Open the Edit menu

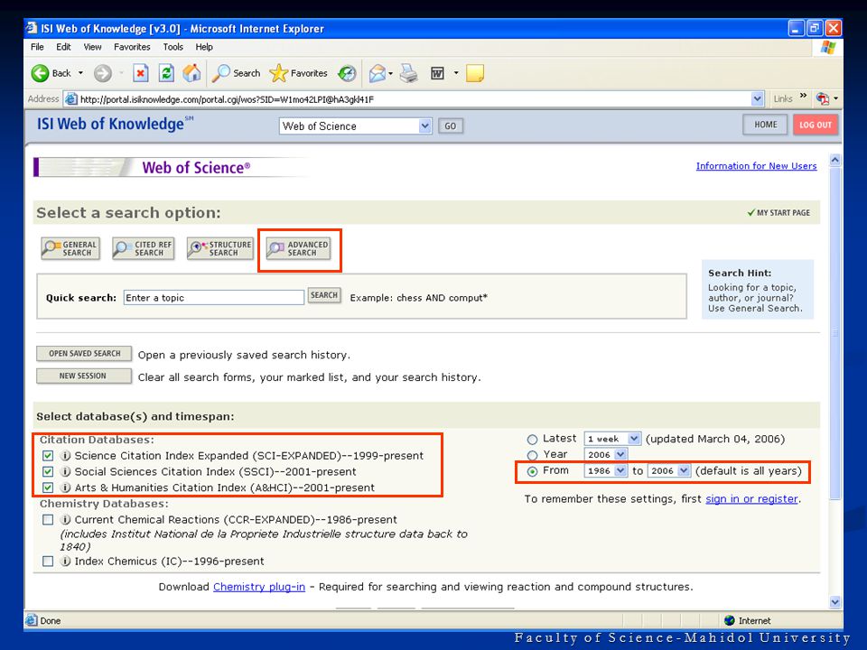tap(63, 47)
